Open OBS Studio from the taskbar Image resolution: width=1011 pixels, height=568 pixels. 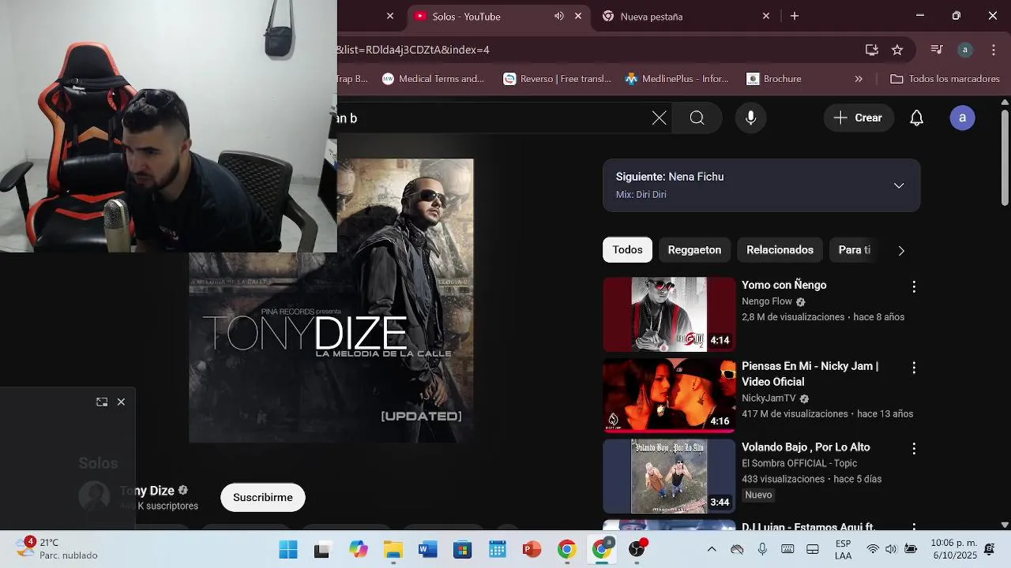point(637,550)
